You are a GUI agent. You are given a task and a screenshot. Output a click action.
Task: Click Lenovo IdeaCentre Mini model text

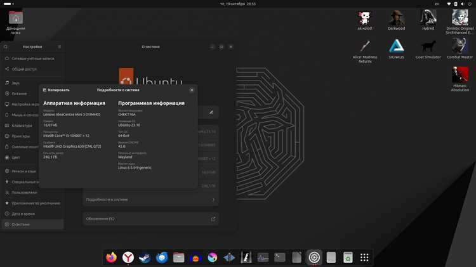pos(72,115)
